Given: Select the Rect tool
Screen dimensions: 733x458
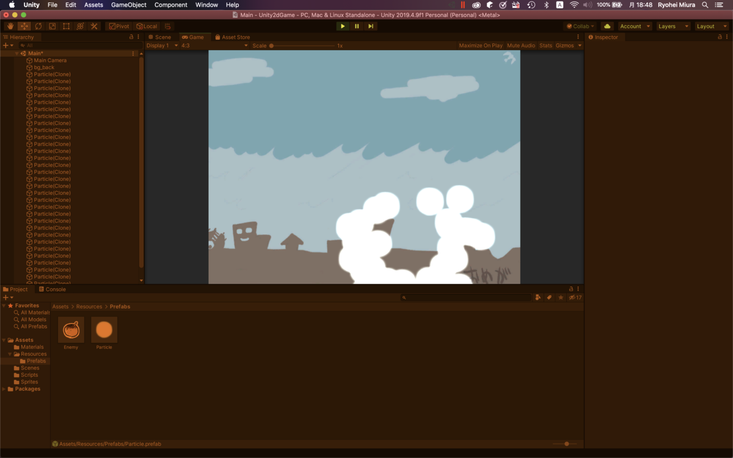Looking at the screenshot, I should click(66, 26).
